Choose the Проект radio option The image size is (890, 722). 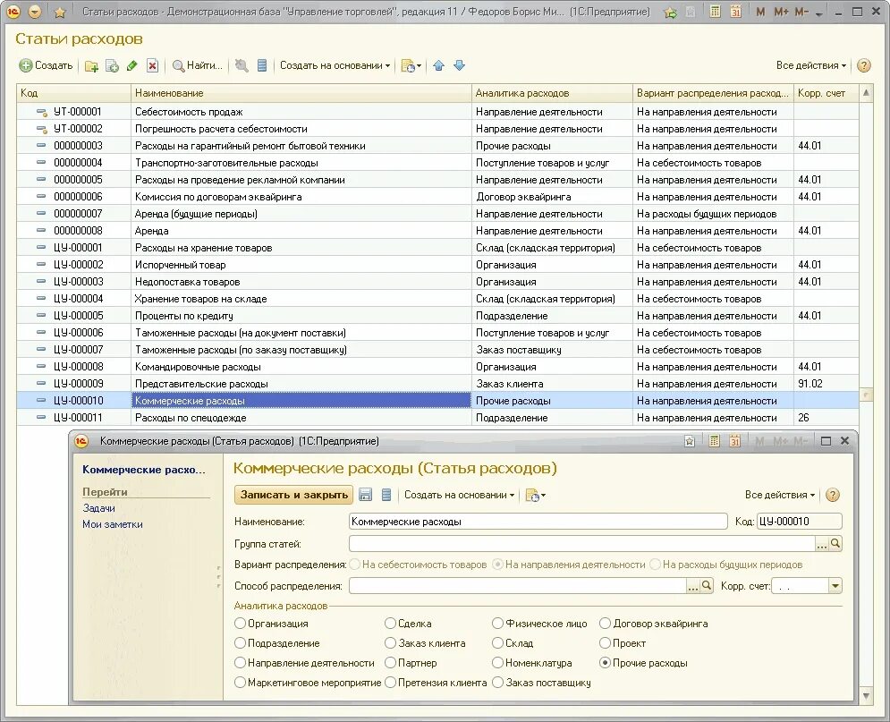click(x=605, y=643)
